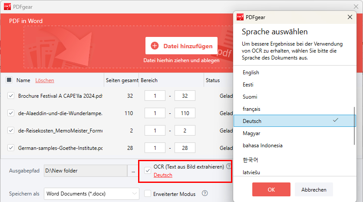Confirm language with OK button
Image resolution: width=363 pixels, height=202 pixels.
point(271,189)
